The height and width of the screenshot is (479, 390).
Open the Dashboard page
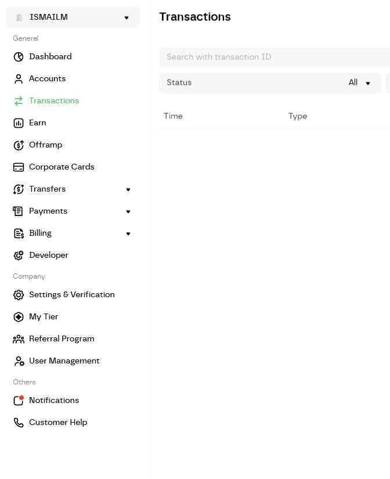point(50,56)
